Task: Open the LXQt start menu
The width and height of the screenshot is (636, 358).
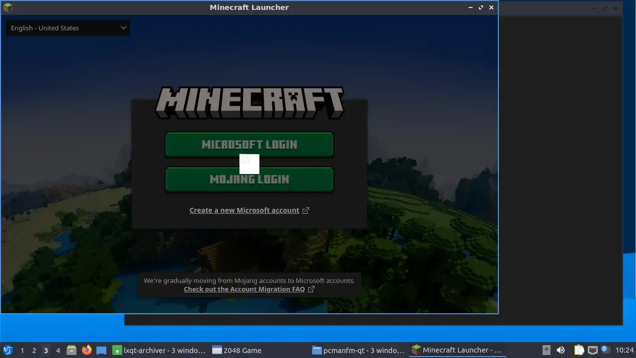Action: pos(7,350)
